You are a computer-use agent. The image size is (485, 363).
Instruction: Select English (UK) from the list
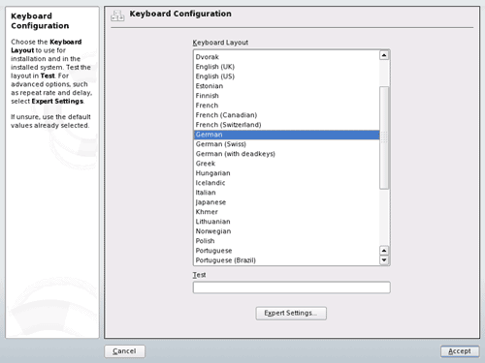pos(286,67)
